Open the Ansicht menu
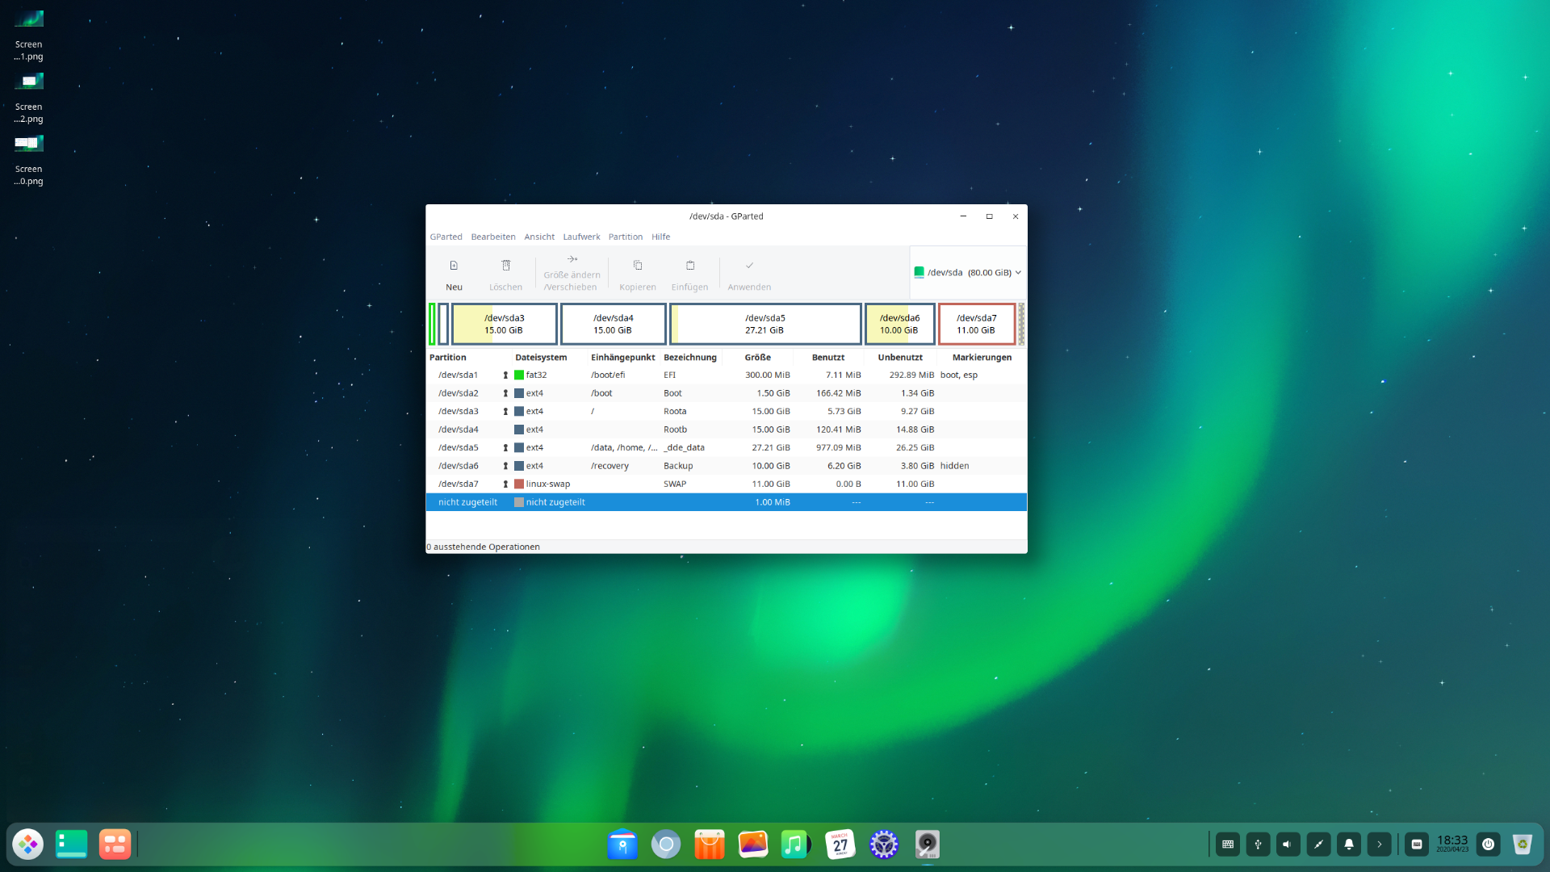Viewport: 1550px width, 872px height. tap(539, 237)
